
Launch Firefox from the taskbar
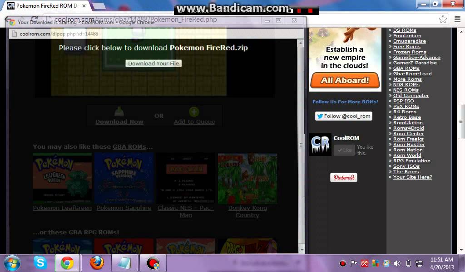coord(97,263)
